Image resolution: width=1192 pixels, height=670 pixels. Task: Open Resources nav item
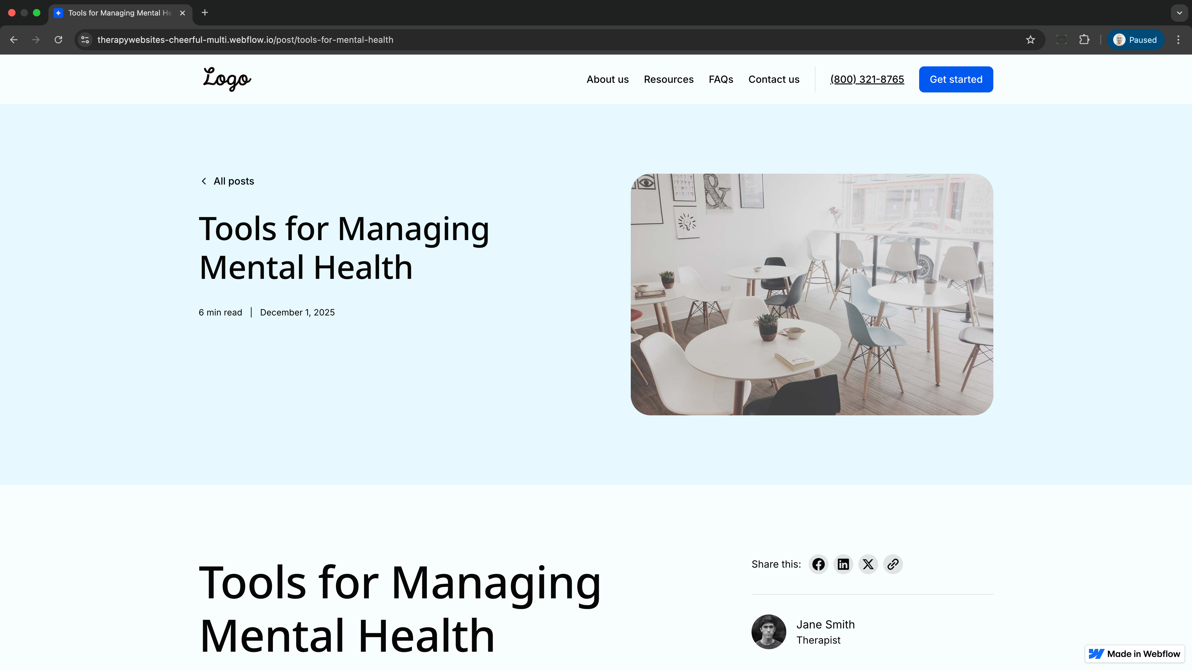tap(668, 79)
